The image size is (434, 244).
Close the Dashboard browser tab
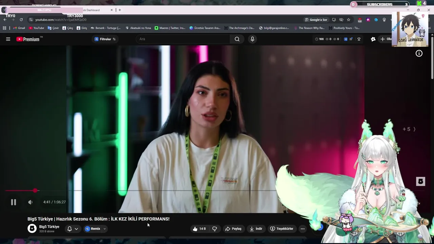[x=112, y=10]
